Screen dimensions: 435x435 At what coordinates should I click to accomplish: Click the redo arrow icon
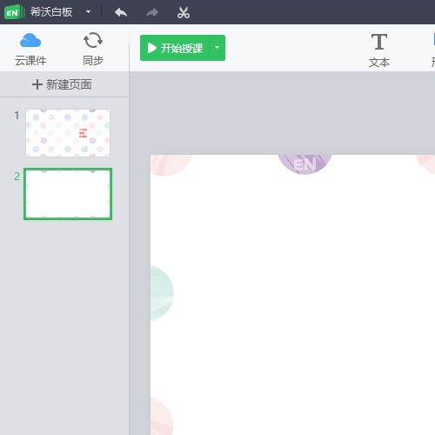pyautogui.click(x=152, y=12)
